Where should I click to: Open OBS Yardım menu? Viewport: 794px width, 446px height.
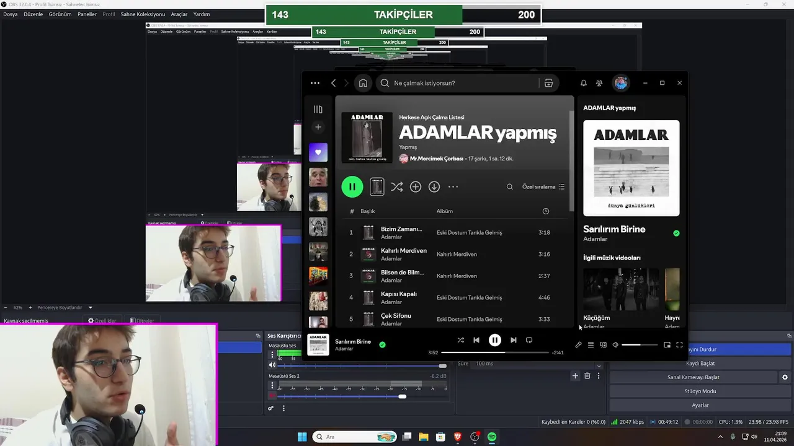tap(202, 14)
